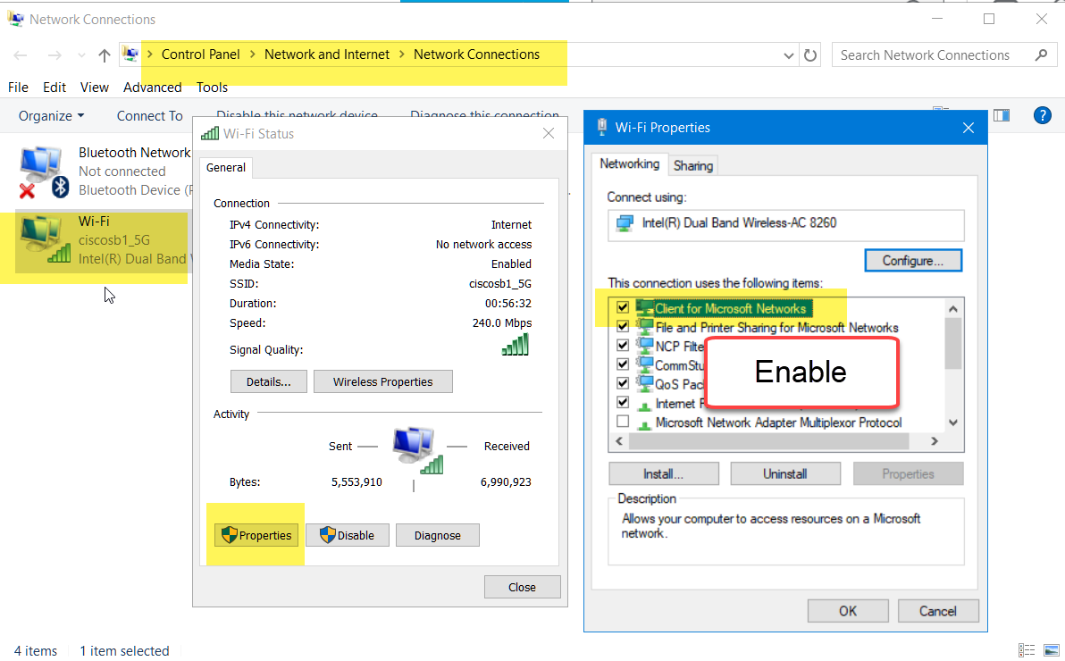
Task: Toggle the CommStu item checkbox
Action: click(x=622, y=364)
